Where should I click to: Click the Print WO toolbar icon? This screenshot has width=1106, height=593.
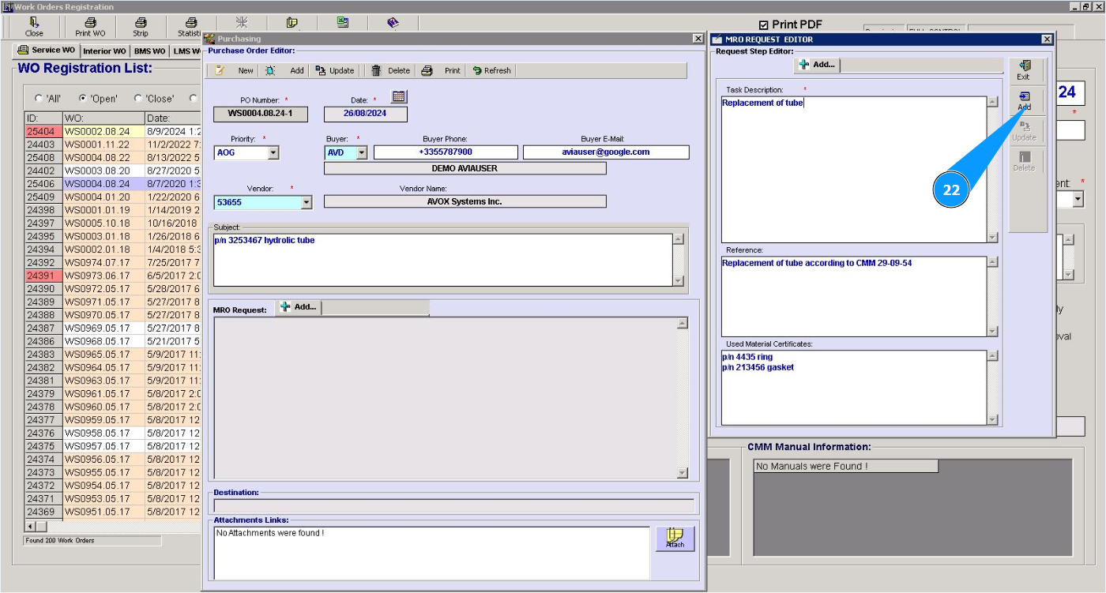(90, 27)
